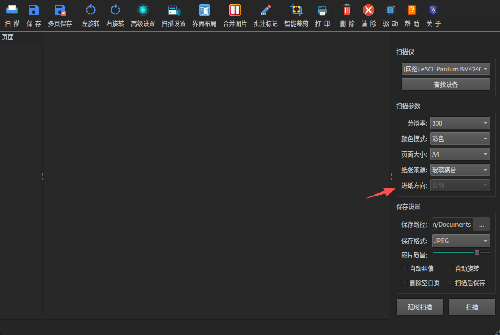Click the browse button beside 保存路径
Screen dimensions: 500x335
(481, 225)
